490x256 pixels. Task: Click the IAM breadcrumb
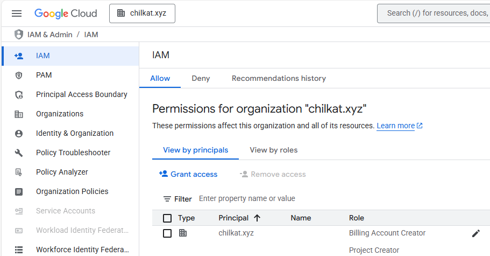pos(91,34)
